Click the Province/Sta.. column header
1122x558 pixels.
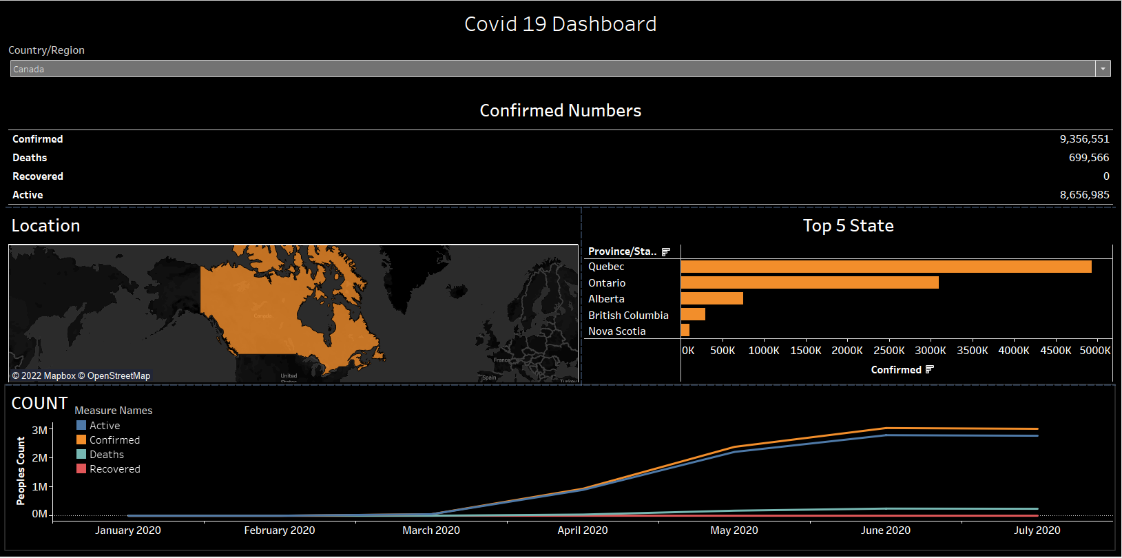[x=623, y=251]
